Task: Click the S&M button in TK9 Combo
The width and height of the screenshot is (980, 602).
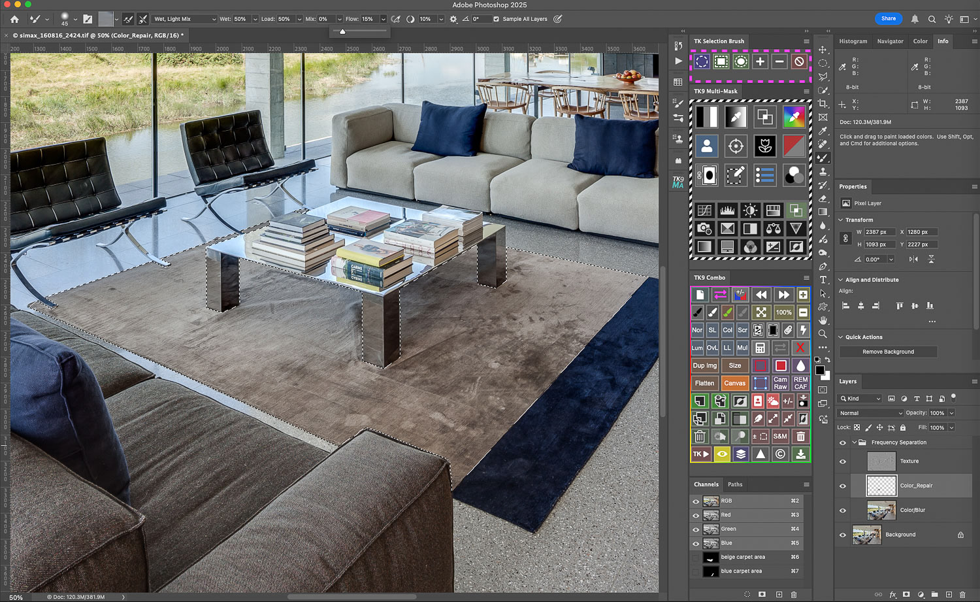Action: point(780,436)
